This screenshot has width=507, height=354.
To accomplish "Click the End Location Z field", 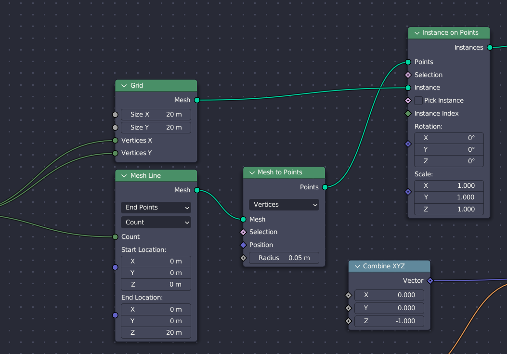I will coord(156,333).
